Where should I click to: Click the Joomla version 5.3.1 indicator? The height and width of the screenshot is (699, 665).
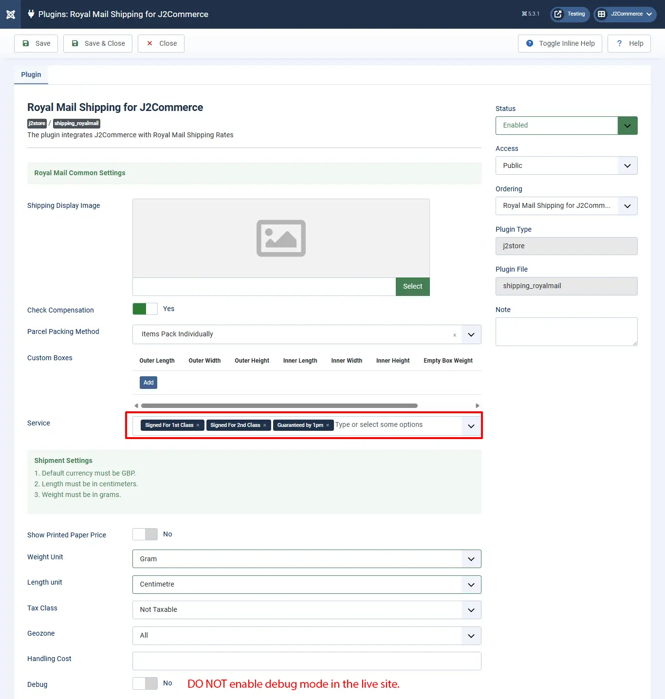pyautogui.click(x=531, y=14)
